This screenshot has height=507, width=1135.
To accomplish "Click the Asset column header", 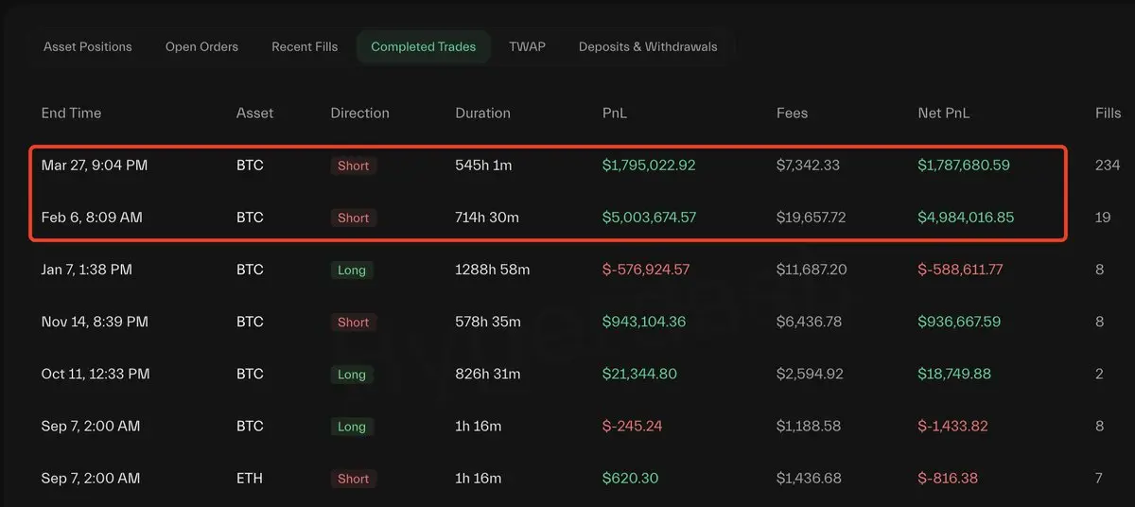I will point(254,113).
